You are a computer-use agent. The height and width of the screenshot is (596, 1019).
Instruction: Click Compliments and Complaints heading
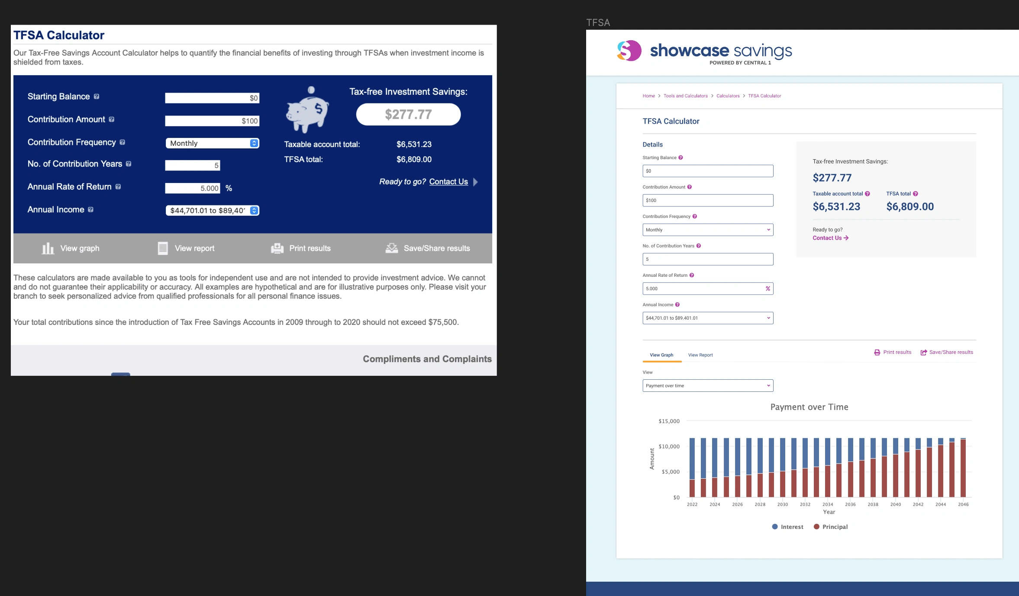tap(427, 359)
